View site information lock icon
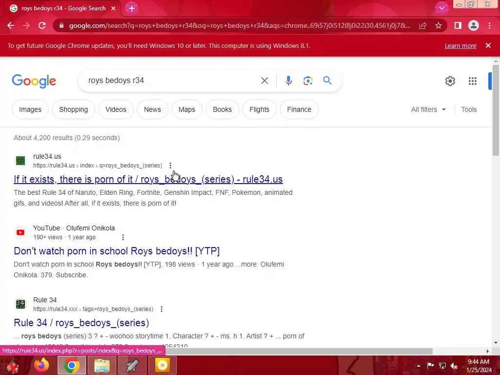The image size is (500, 375). pyautogui.click(x=62, y=25)
